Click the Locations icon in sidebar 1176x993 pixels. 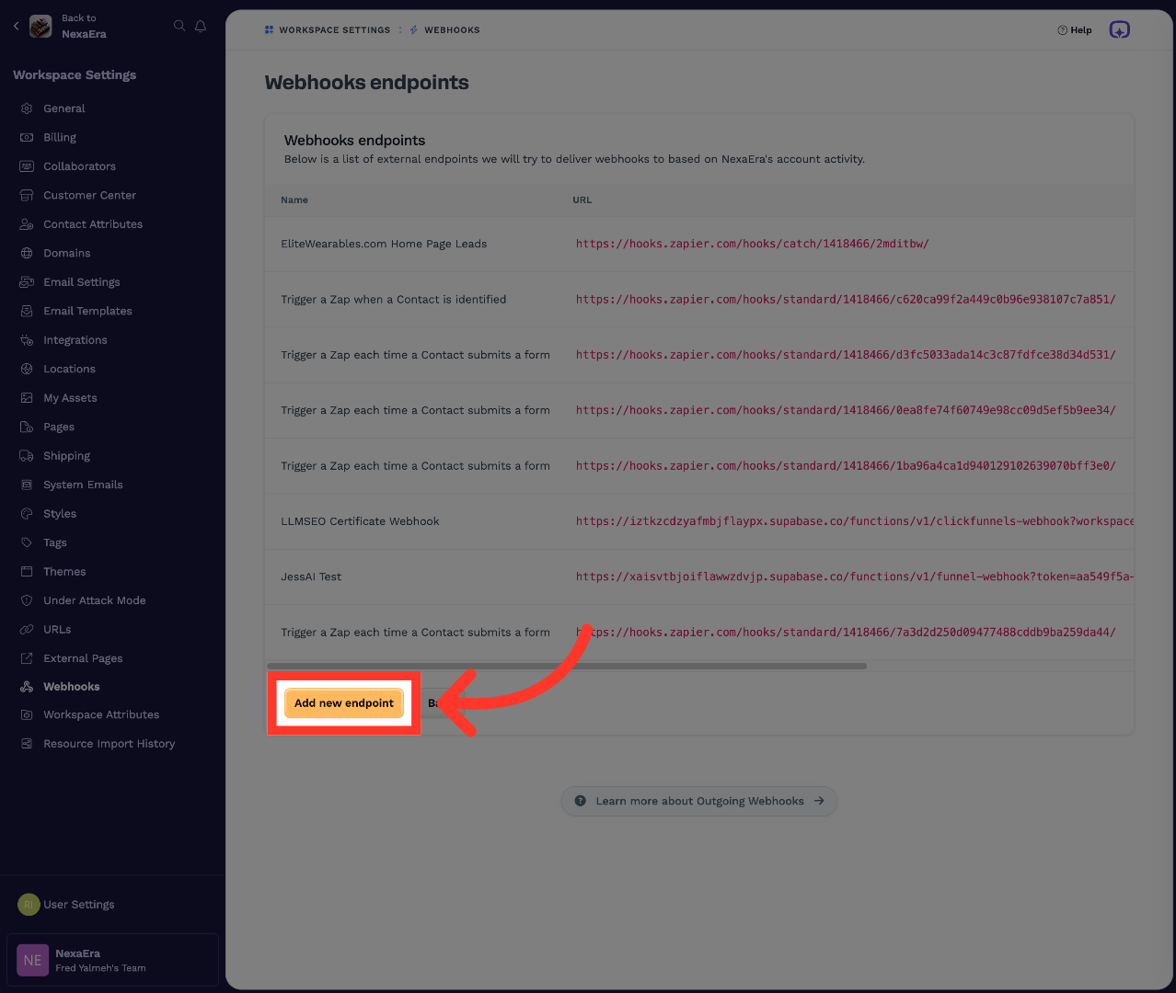(x=27, y=369)
